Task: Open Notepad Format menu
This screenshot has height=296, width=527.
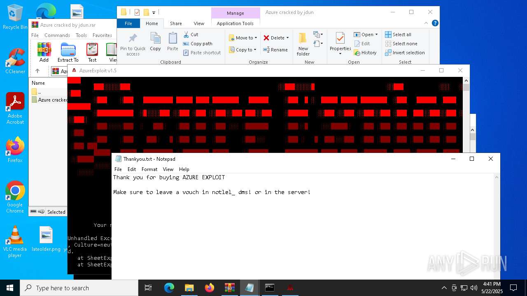Action: [x=149, y=169]
